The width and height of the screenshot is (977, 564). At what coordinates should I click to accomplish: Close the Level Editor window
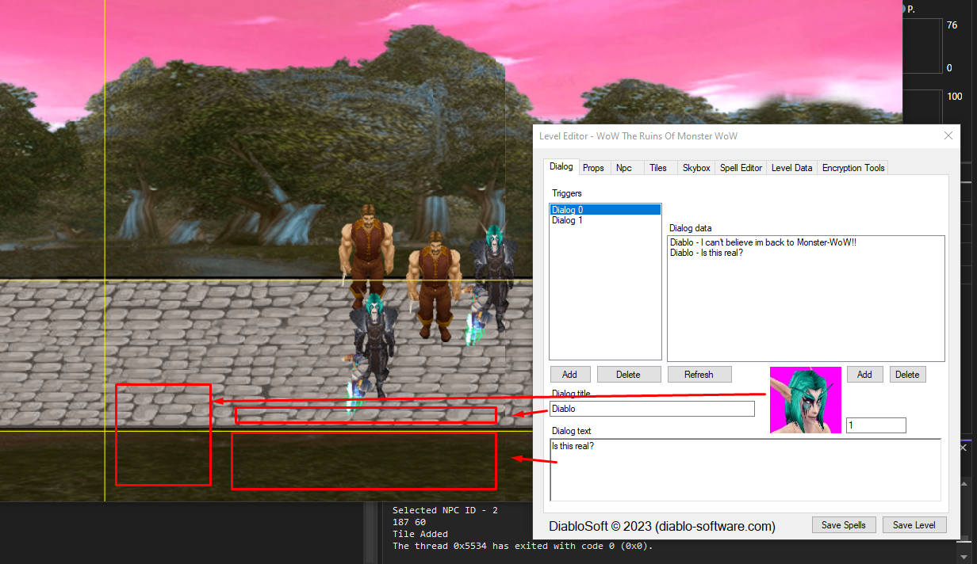click(948, 135)
